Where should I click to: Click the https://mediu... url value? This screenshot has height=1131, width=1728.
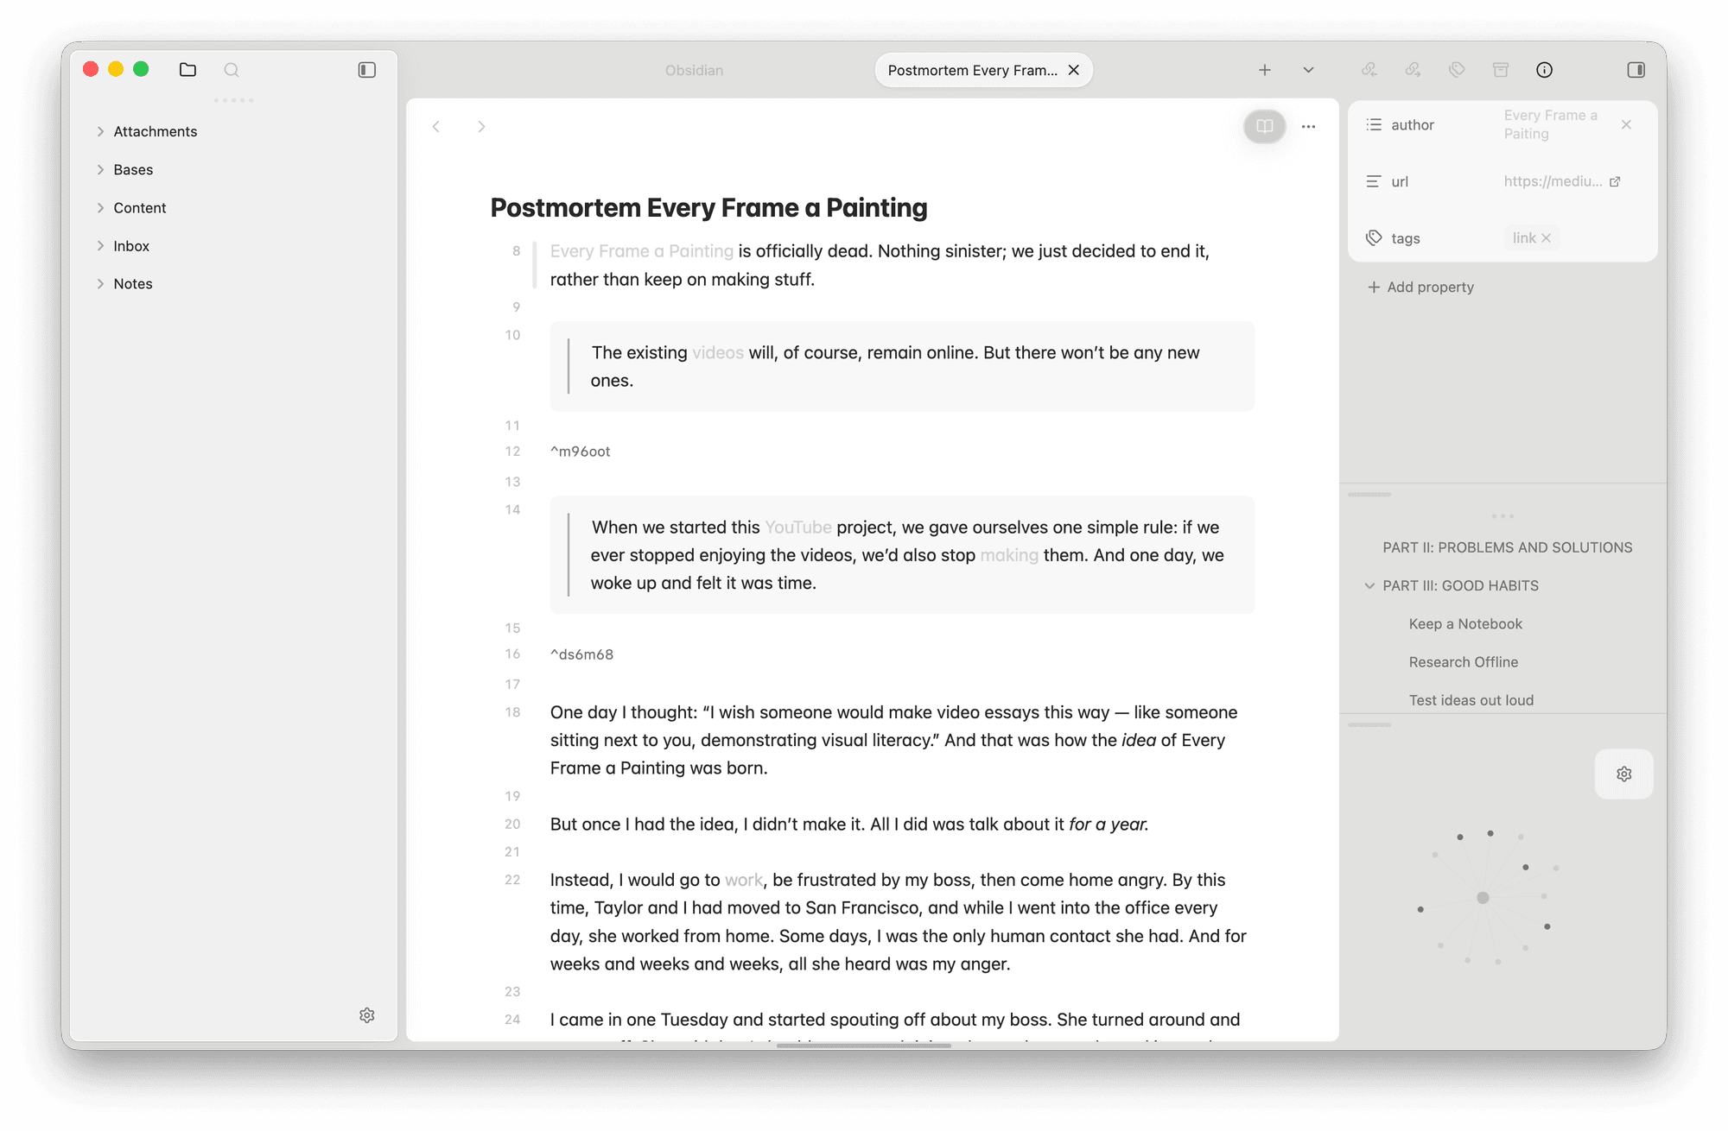(x=1553, y=181)
